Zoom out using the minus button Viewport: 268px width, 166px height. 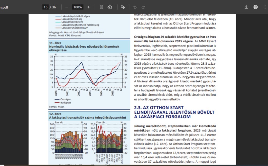[67, 7]
